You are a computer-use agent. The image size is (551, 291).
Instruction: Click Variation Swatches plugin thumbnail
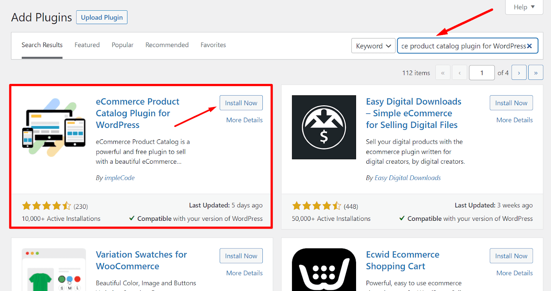[54, 269]
